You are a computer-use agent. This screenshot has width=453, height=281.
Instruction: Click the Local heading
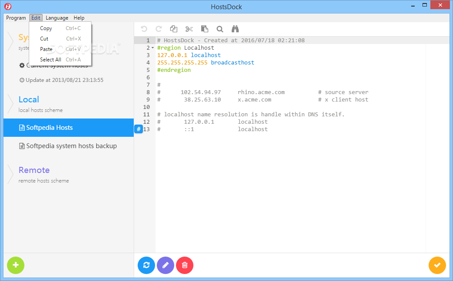click(29, 99)
